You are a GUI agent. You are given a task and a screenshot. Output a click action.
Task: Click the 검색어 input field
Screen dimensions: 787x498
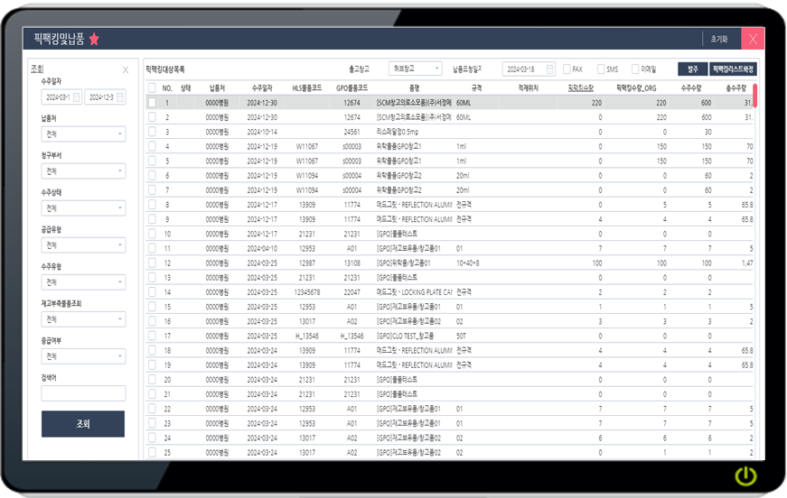(83, 393)
